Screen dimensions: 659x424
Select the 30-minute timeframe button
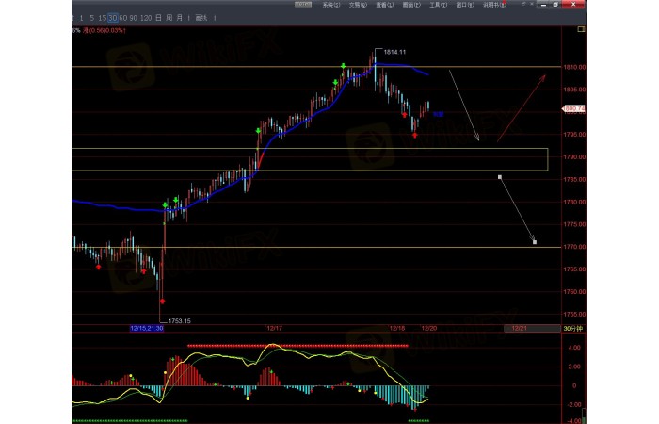tap(113, 18)
